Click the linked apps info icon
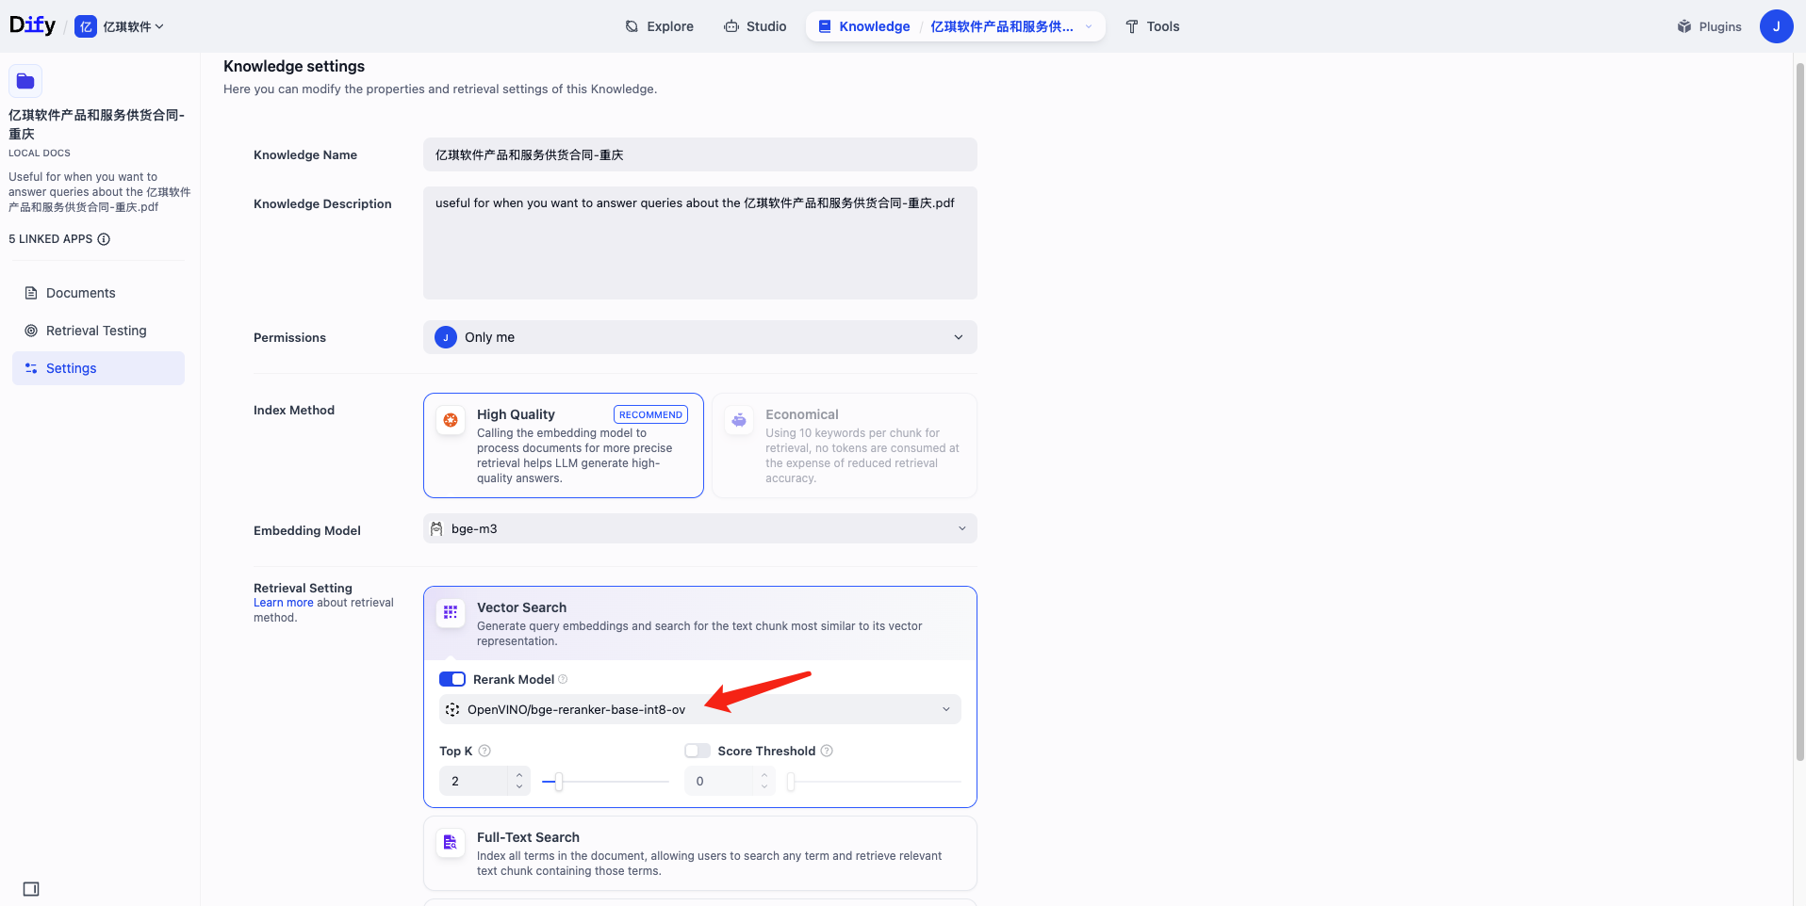 coord(104,239)
